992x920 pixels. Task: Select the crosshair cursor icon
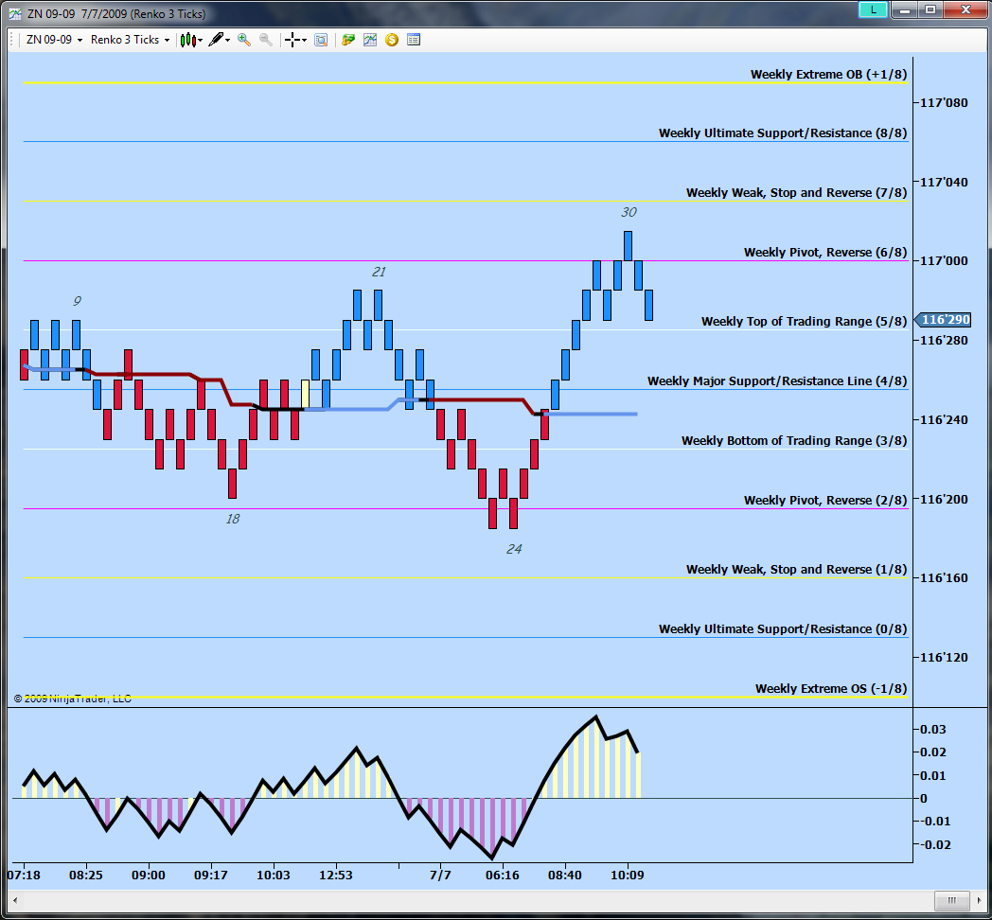(292, 40)
